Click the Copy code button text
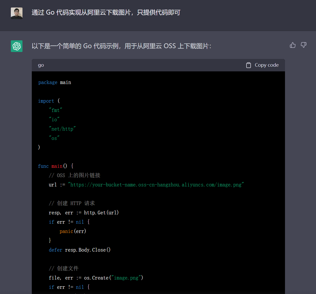The image size is (316, 294). pos(267,65)
